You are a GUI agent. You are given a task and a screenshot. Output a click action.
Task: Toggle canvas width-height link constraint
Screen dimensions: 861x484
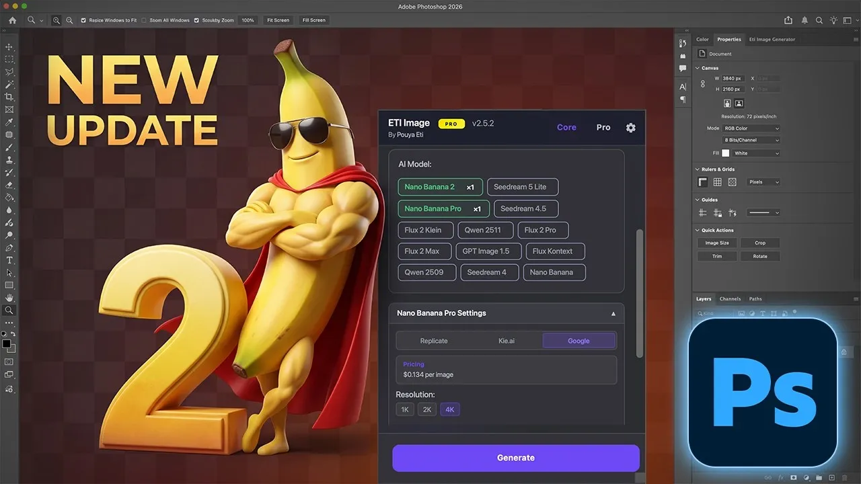coord(703,83)
